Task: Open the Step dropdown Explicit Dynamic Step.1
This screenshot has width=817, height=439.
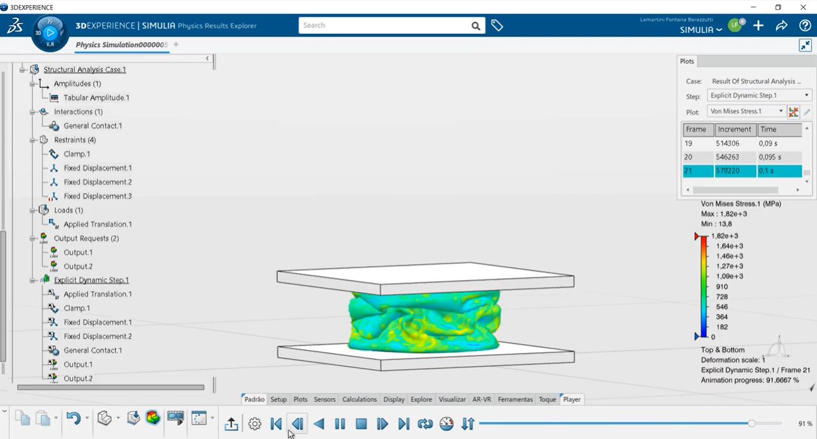Action: click(759, 96)
